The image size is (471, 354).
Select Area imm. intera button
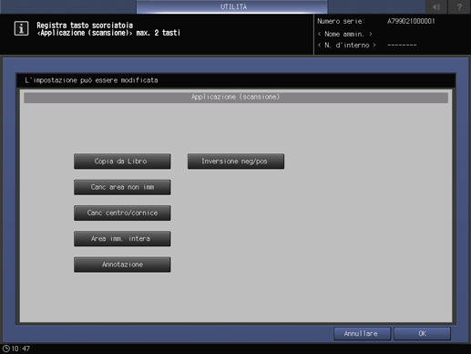122,239
